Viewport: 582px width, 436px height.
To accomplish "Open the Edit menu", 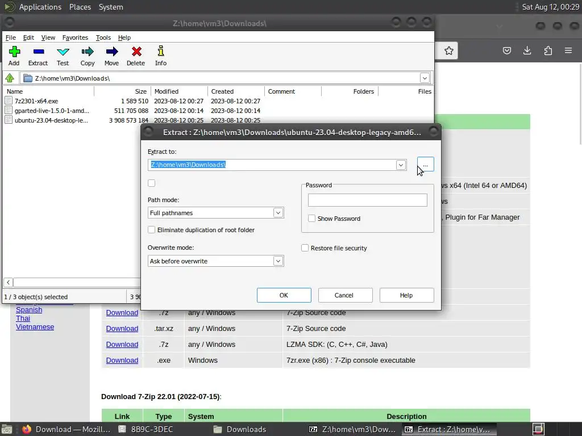I will [28, 37].
